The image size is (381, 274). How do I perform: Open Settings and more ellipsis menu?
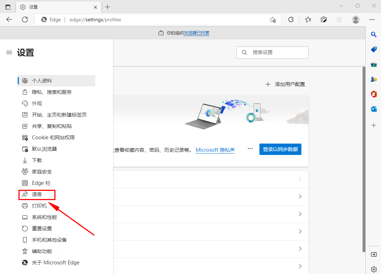click(372, 20)
